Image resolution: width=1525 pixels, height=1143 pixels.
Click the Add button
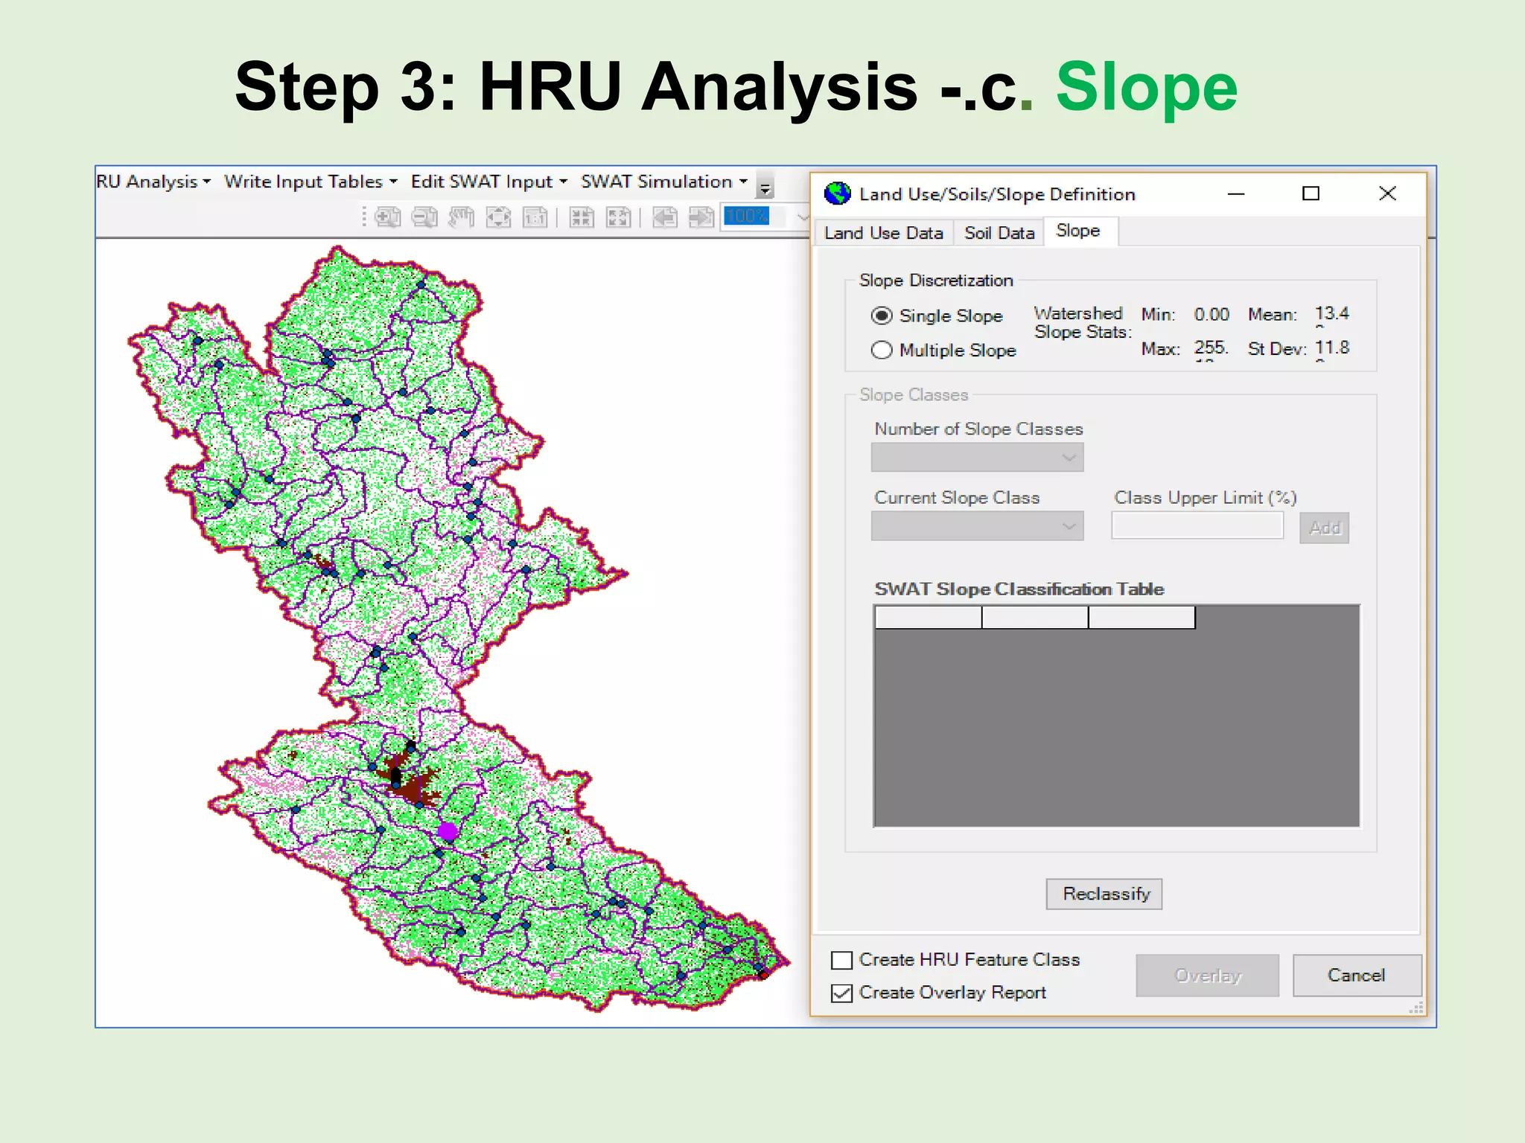pos(1325,528)
